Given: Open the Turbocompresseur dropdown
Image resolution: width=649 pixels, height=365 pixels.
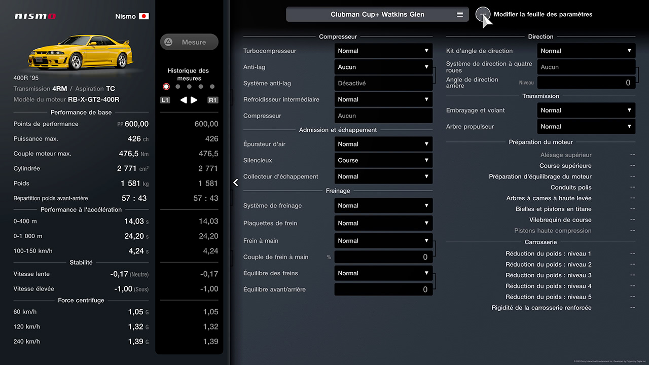Looking at the screenshot, I should pyautogui.click(x=383, y=51).
